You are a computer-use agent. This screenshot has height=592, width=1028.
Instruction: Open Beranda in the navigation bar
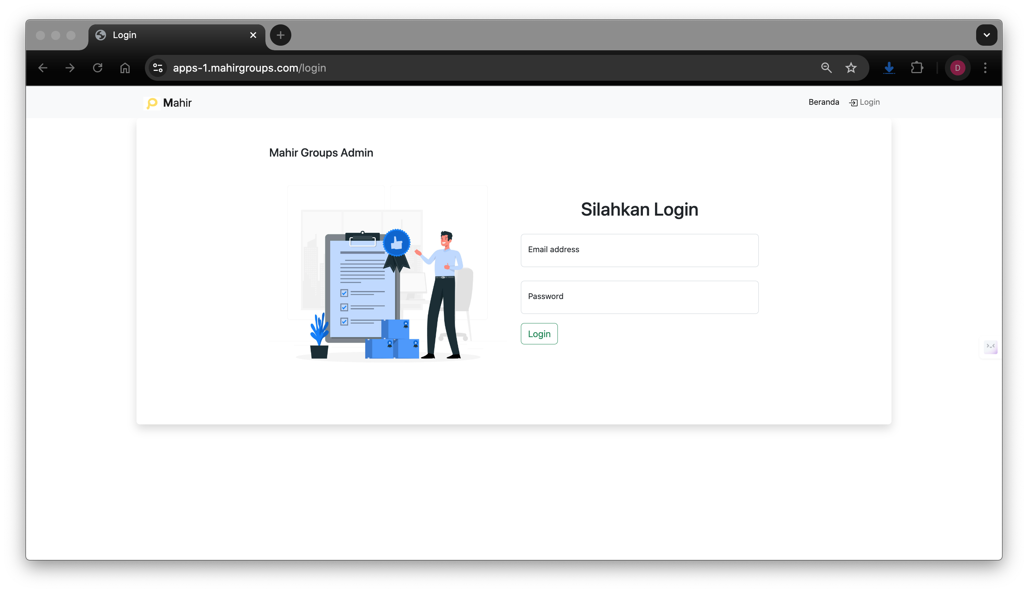[824, 102]
